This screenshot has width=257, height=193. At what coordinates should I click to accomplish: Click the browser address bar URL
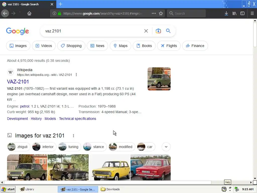(103, 14)
